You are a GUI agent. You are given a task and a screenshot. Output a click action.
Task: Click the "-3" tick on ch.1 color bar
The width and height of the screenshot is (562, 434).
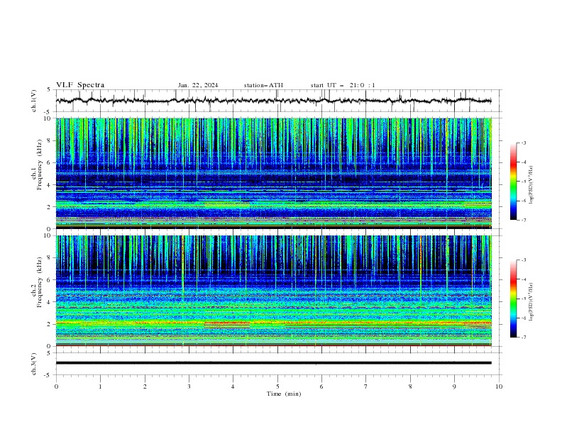tap(523, 143)
